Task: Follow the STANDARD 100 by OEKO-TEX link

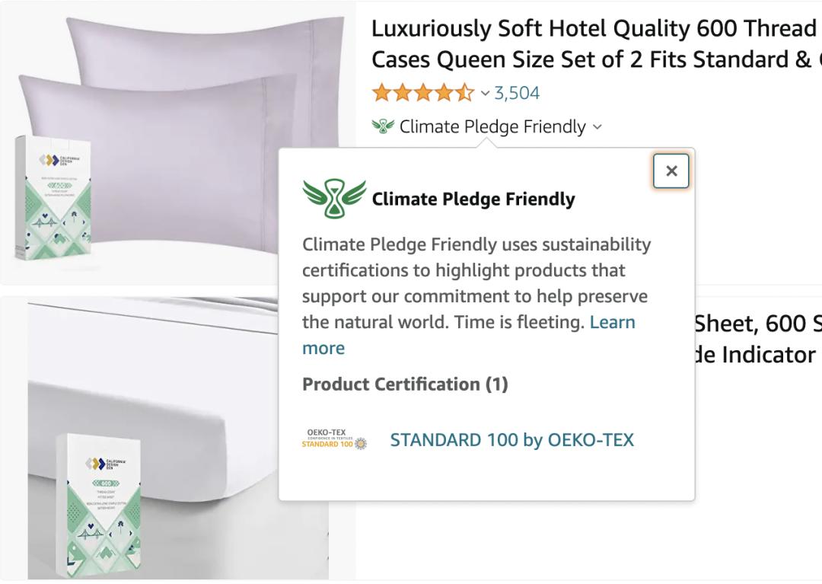Action: click(512, 439)
